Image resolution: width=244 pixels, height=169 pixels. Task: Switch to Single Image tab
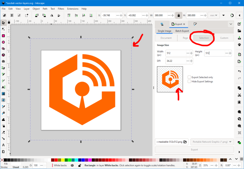click(x=164, y=31)
